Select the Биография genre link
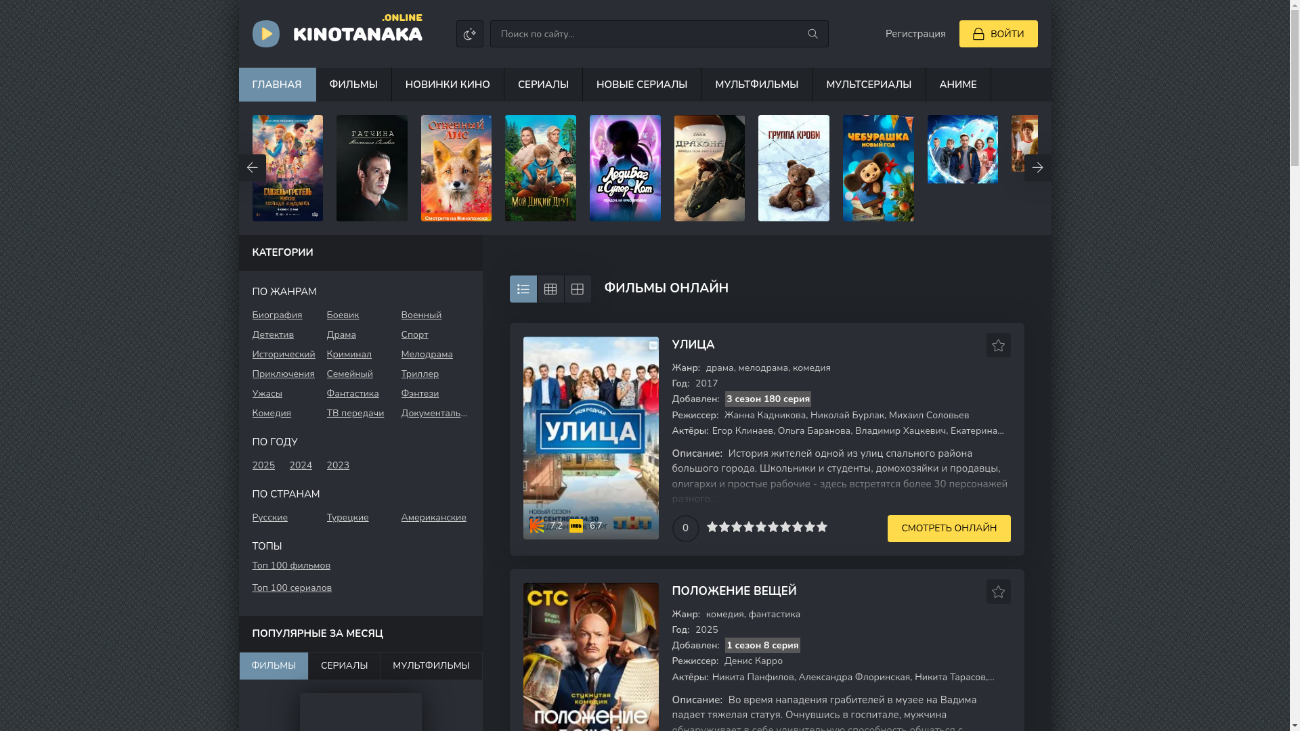The height and width of the screenshot is (731, 1300). (277, 315)
